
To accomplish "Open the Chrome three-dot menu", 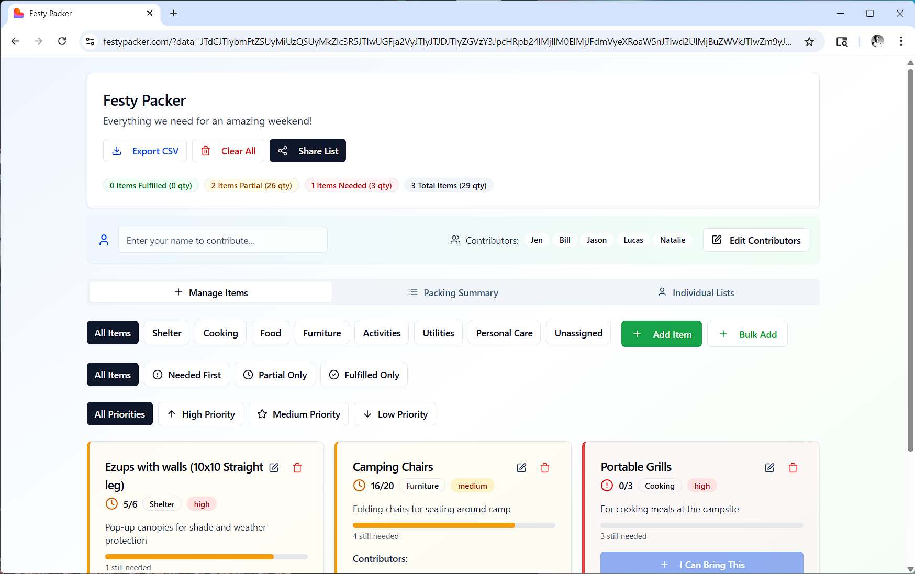I will tap(901, 41).
